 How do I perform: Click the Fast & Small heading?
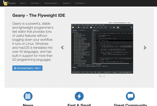79,105
